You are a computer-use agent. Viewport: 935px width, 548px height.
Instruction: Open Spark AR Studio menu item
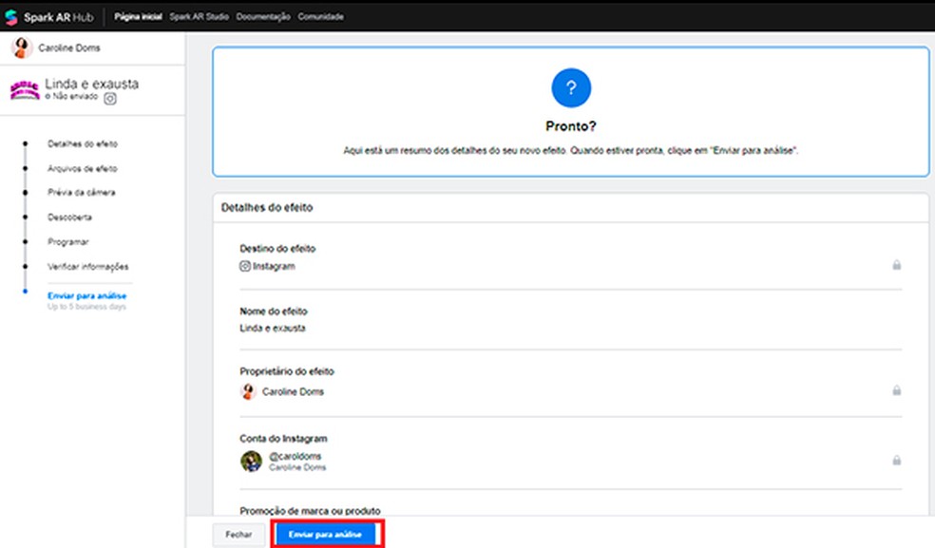tap(200, 17)
